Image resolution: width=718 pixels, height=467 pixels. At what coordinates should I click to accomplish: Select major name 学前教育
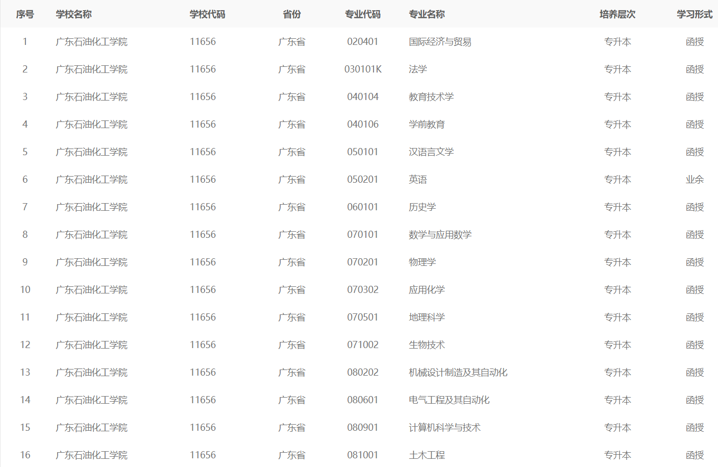tap(427, 125)
